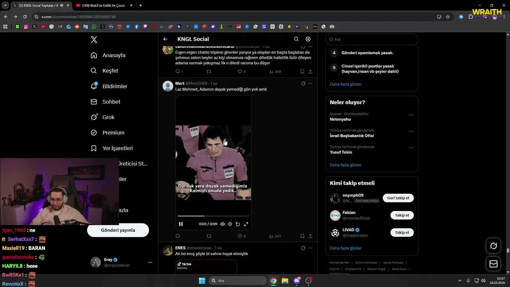
Task: Open the Instagram bookmark in bookmarks bar
Action: coord(26,27)
